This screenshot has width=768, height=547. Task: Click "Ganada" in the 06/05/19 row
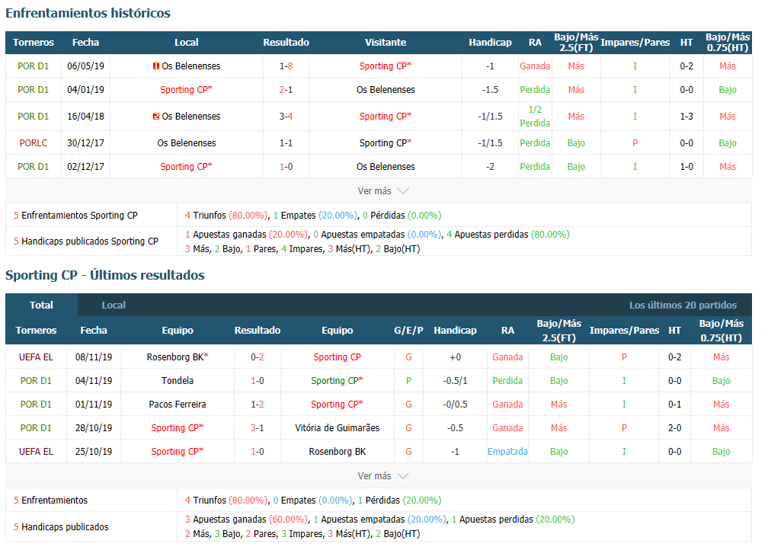(535, 66)
